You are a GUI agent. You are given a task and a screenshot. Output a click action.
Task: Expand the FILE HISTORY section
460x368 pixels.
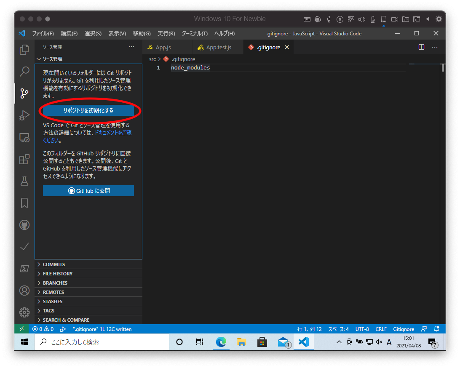point(88,274)
